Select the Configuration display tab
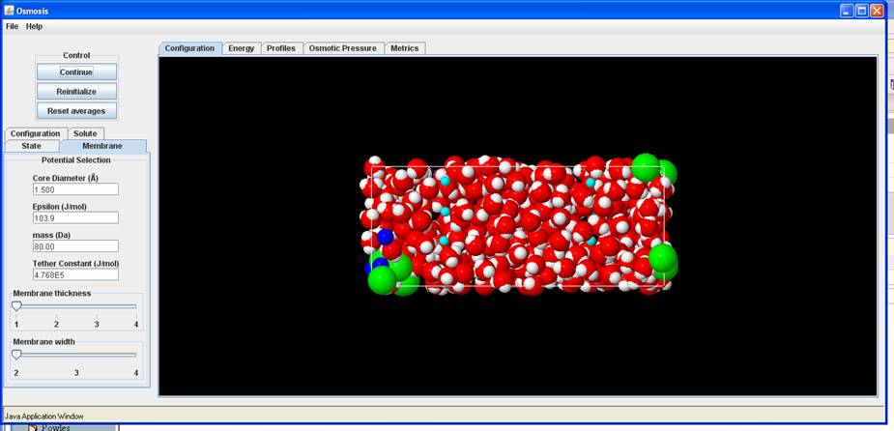This screenshot has width=894, height=431. (189, 48)
